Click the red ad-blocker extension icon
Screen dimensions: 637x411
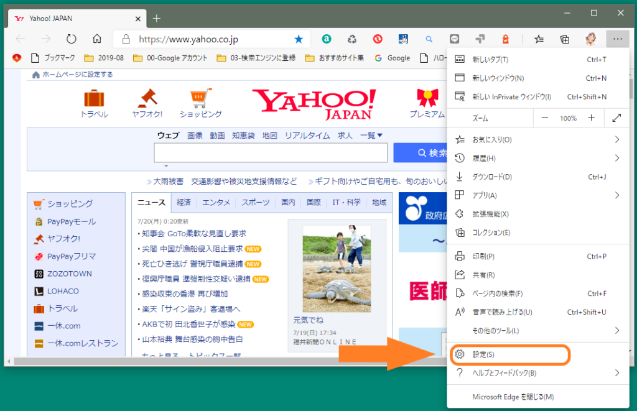click(x=378, y=39)
